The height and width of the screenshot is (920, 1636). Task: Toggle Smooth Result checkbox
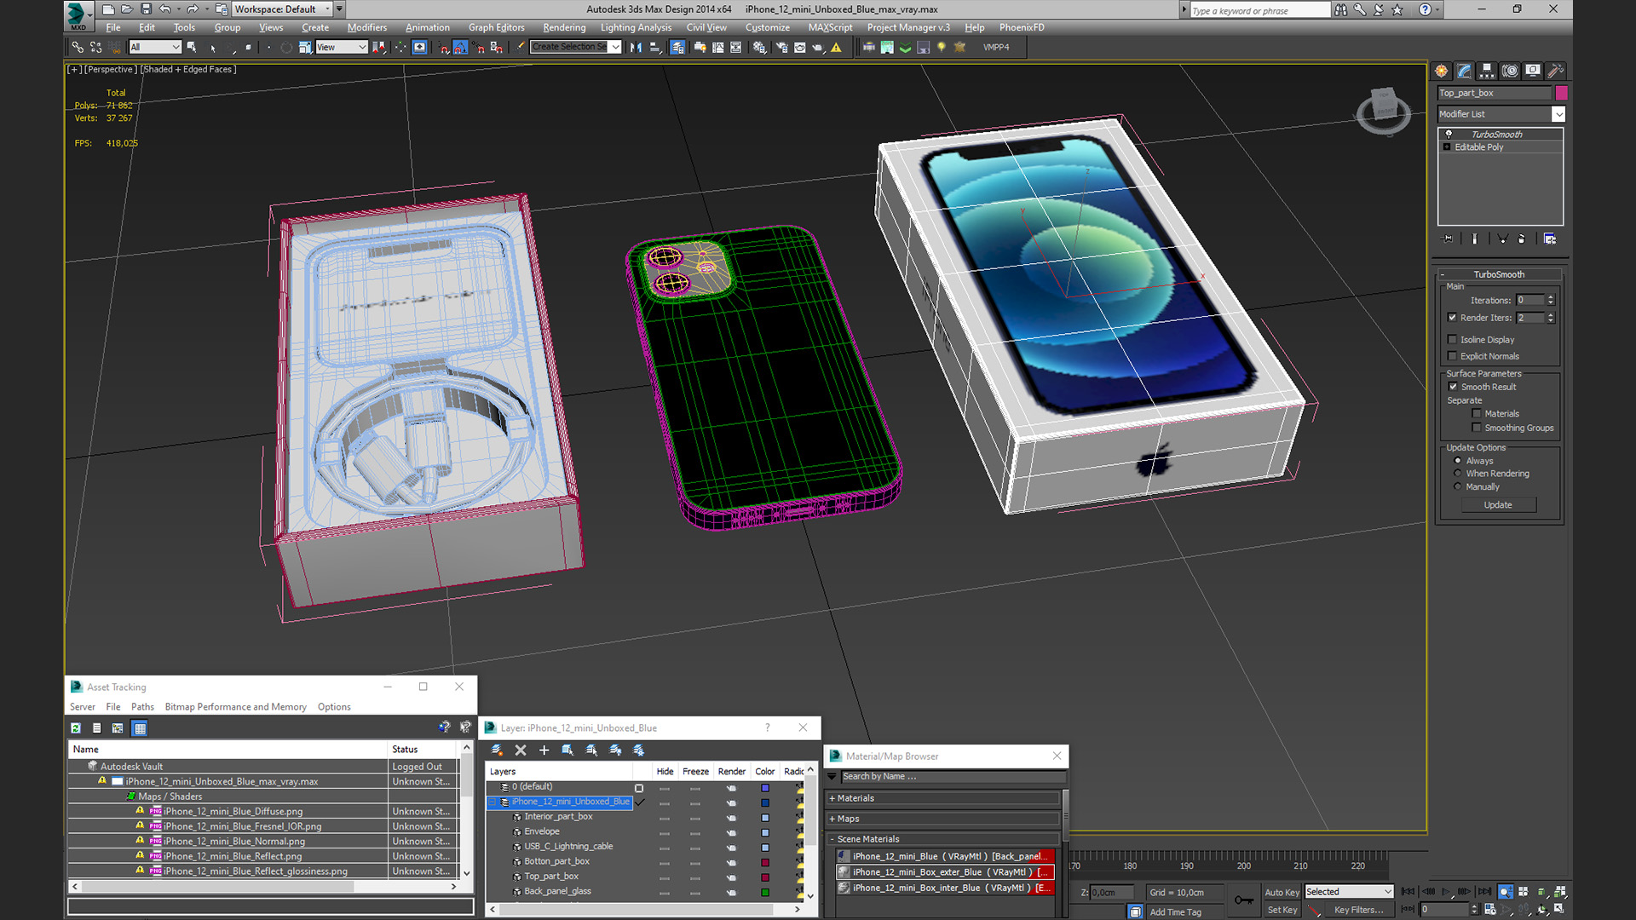[x=1454, y=387]
